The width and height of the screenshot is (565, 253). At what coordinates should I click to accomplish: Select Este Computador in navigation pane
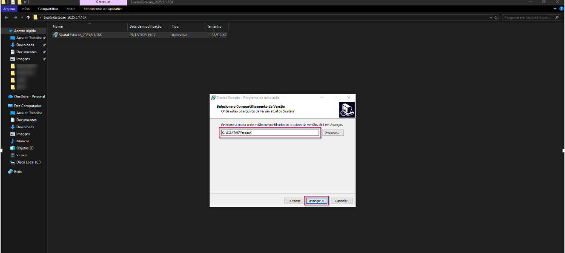[x=28, y=106]
